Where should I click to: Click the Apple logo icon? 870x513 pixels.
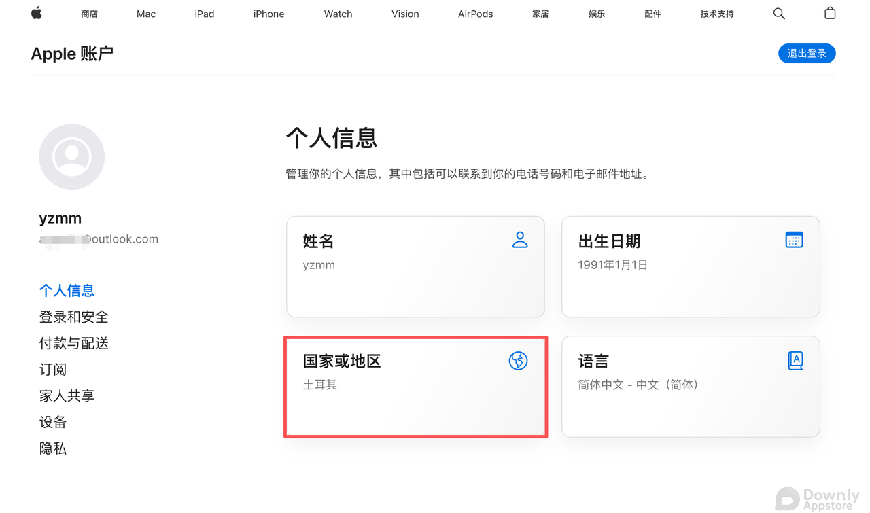(x=37, y=13)
